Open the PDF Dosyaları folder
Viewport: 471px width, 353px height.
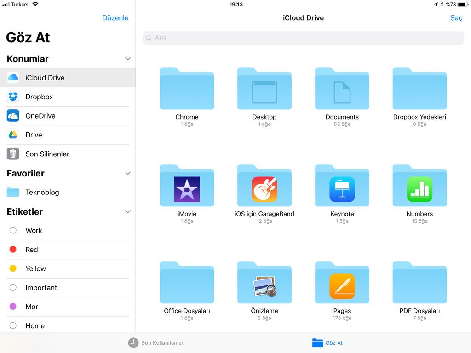(419, 283)
